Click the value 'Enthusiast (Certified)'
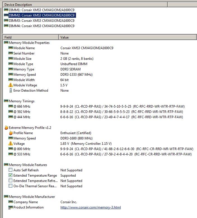197x218 pixels. [x=76, y=133]
